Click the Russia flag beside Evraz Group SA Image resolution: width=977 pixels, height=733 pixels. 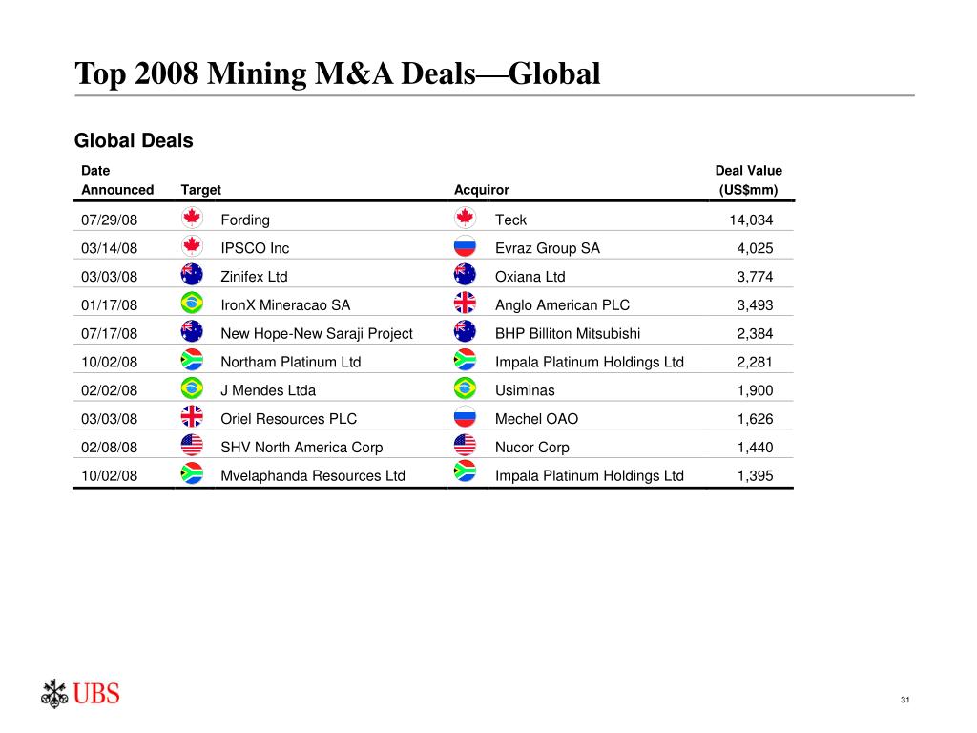(x=465, y=246)
